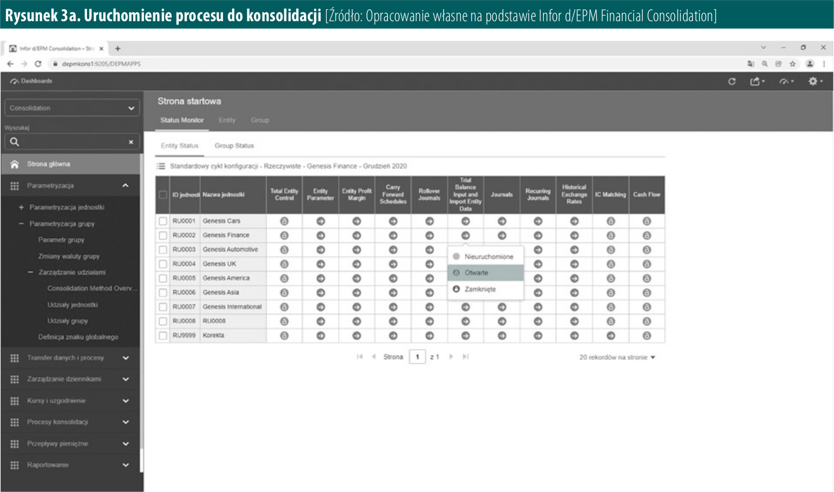Screen dimensions: 834x492
Task: Open Dashboards from the top bar
Action: point(32,81)
